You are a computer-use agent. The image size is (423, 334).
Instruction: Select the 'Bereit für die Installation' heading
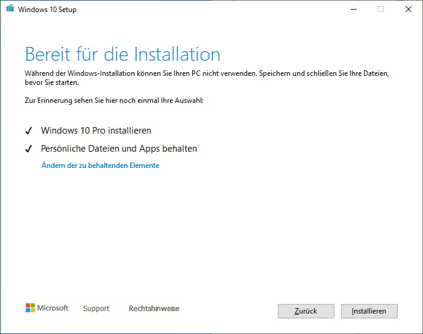[x=123, y=54]
